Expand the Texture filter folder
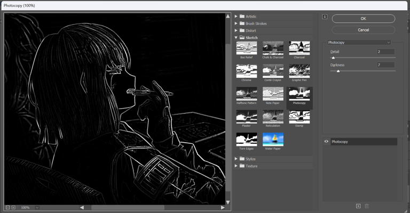 tap(236, 166)
